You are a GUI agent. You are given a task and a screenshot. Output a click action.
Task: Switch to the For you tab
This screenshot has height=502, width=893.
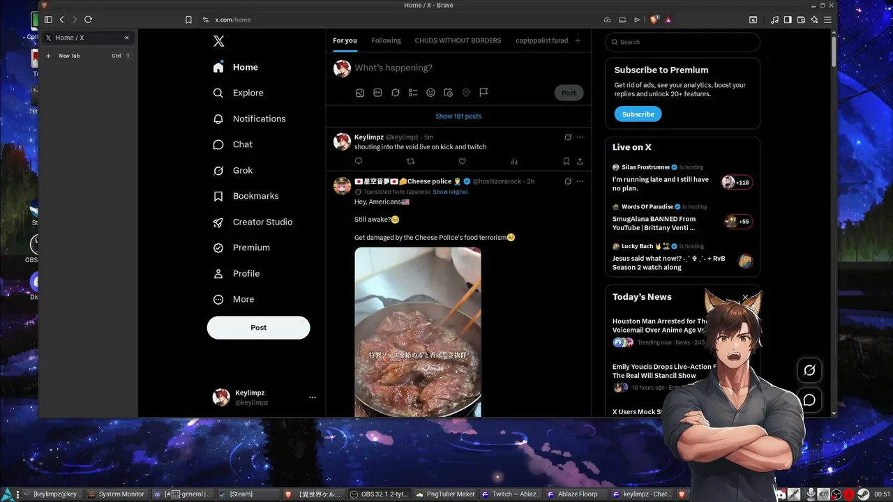point(345,40)
